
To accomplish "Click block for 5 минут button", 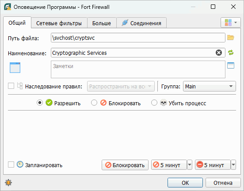I will (x=169, y=165).
